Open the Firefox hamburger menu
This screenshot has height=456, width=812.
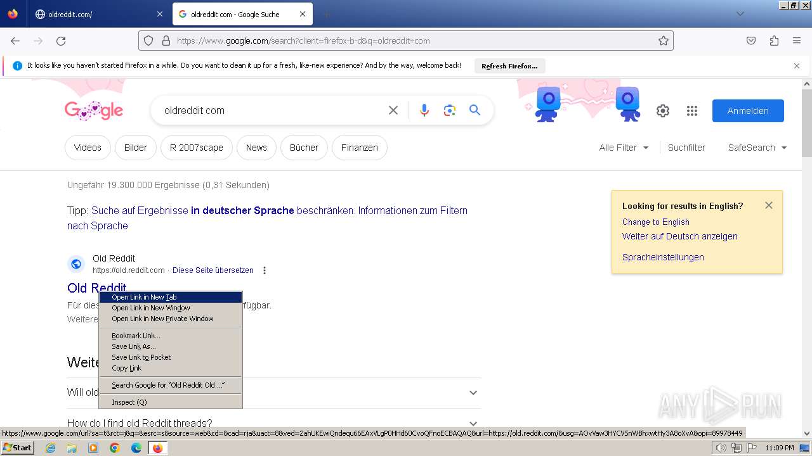point(797,41)
